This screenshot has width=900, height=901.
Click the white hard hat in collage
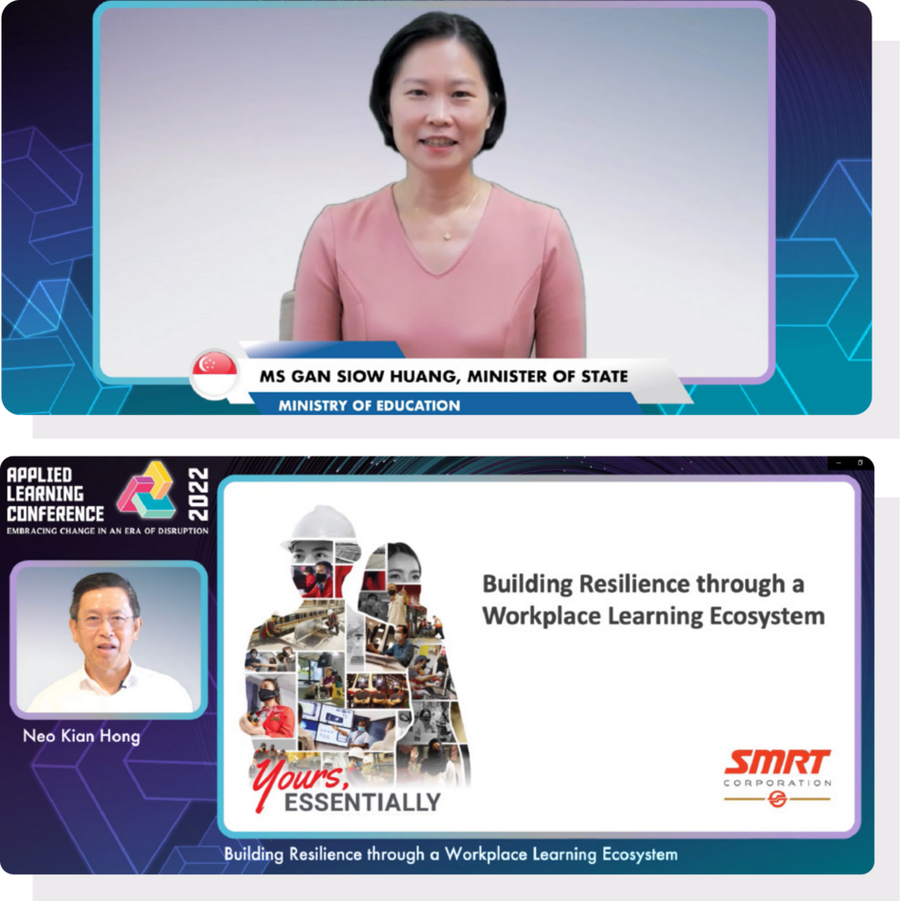[x=321, y=524]
